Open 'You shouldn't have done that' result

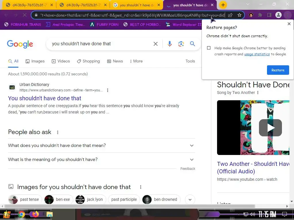point(45,98)
